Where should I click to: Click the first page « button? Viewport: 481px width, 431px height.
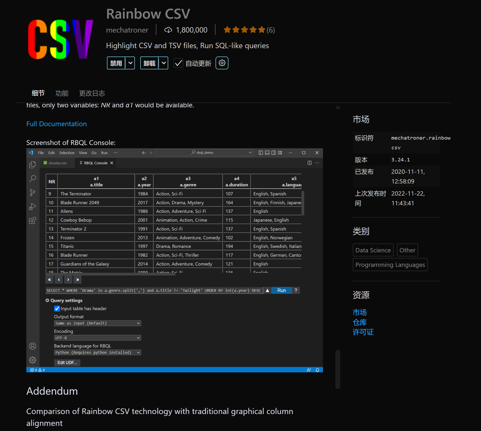49,280
